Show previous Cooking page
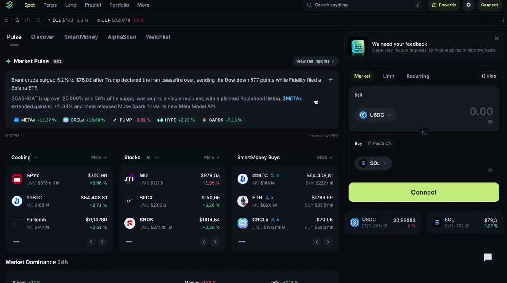 point(91,242)
